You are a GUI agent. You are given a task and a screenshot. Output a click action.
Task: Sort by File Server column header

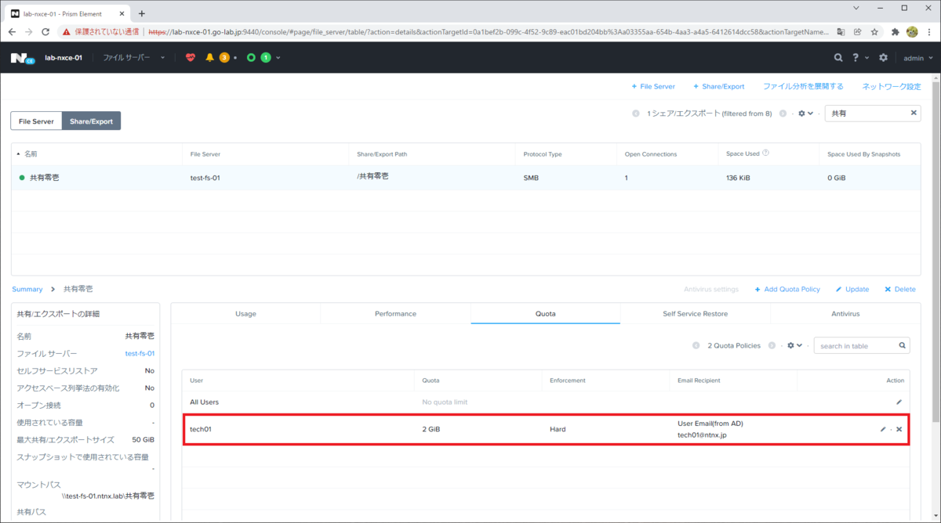tap(205, 154)
